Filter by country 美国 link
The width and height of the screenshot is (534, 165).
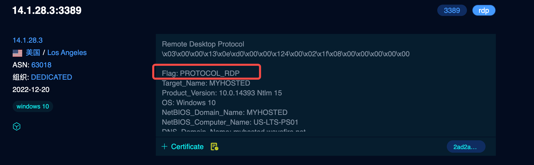33,53
